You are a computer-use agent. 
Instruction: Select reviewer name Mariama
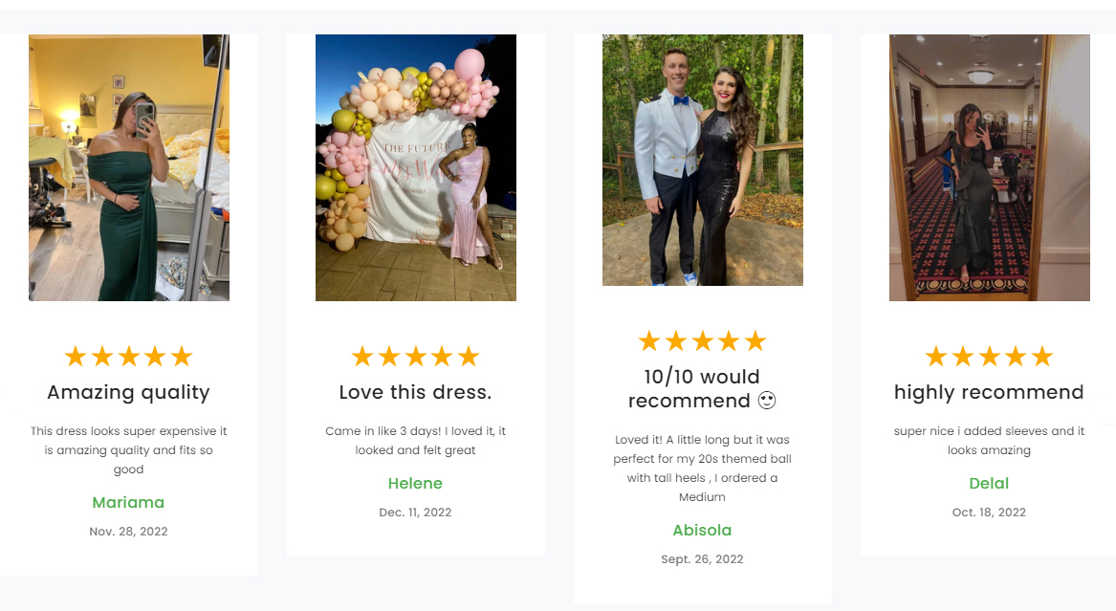pos(128,502)
